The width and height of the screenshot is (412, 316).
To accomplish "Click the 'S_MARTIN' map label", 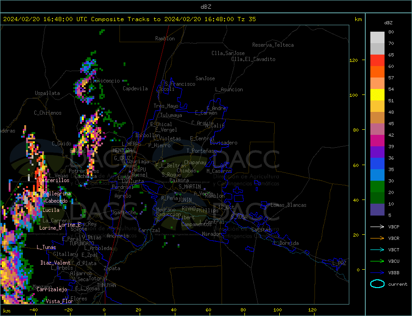I will [190, 187].
